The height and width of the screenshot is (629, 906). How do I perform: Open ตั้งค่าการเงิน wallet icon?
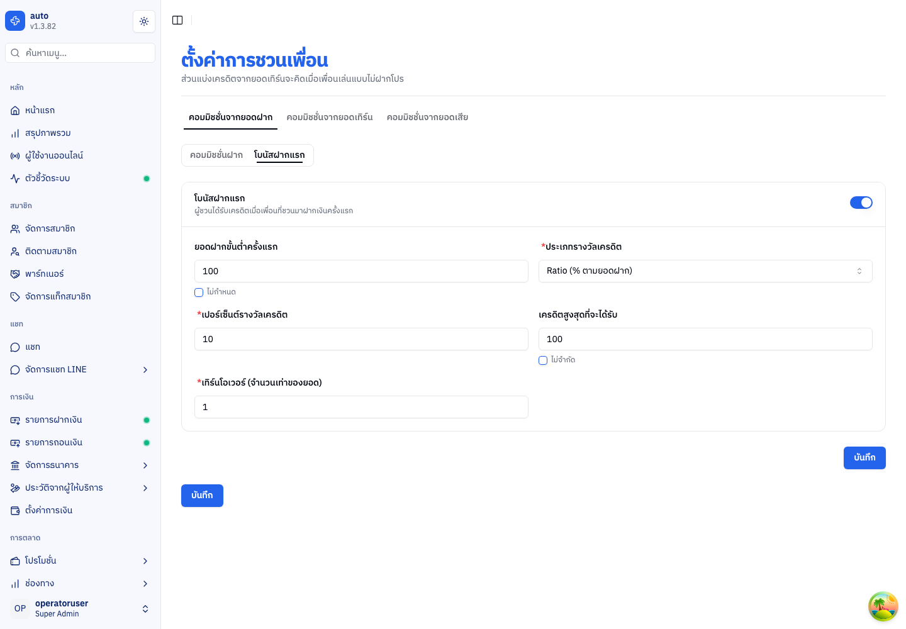[x=15, y=511]
